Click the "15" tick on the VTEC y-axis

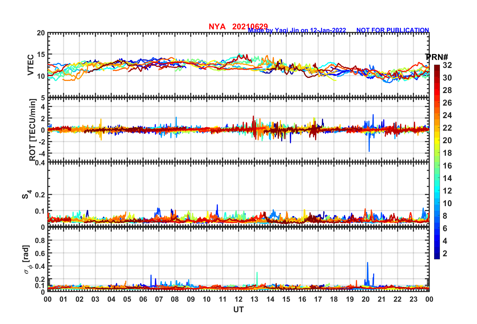41,55
